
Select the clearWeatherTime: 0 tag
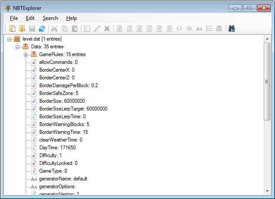pos(61,140)
